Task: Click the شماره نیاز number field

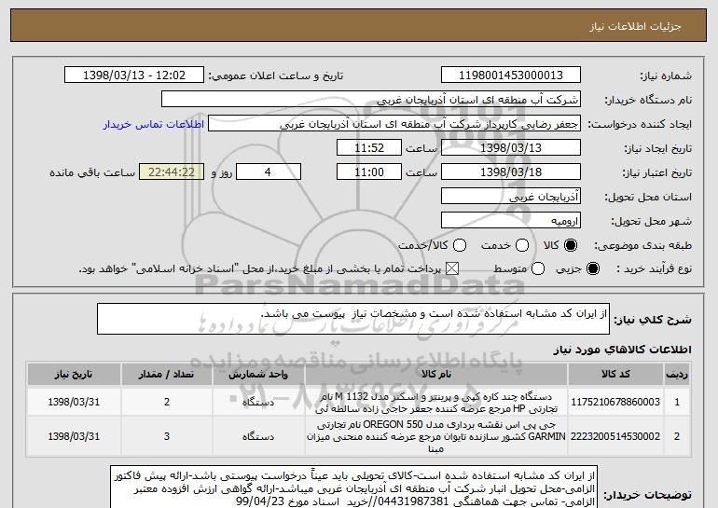Action: click(x=511, y=76)
